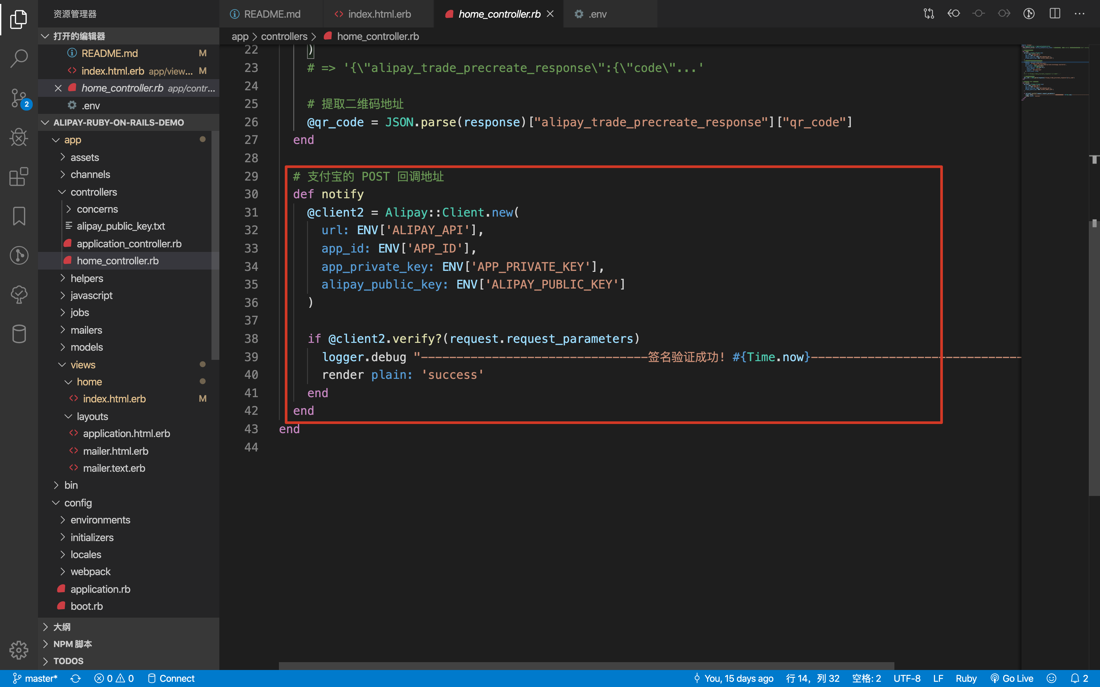Switch to the README.md tab
This screenshot has height=687, width=1100.
(272, 14)
